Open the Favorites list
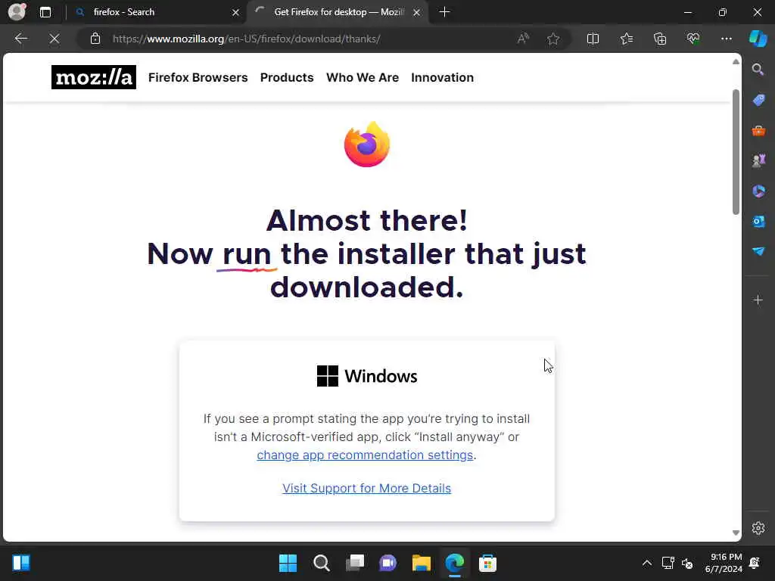The height and width of the screenshot is (581, 775). pos(626,39)
